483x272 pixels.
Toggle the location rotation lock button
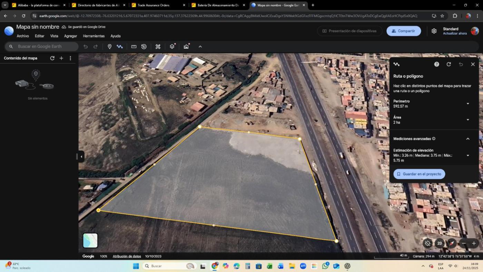427,243
